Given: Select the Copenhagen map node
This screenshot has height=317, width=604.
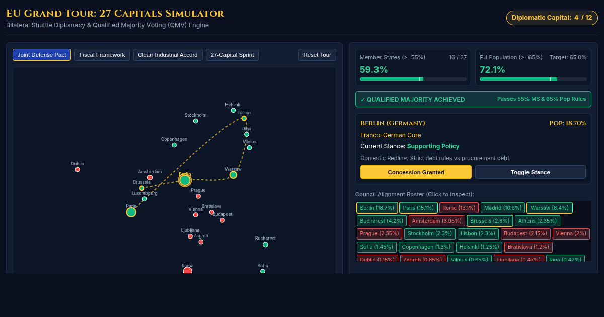Looking at the screenshot, I should click(174, 145).
